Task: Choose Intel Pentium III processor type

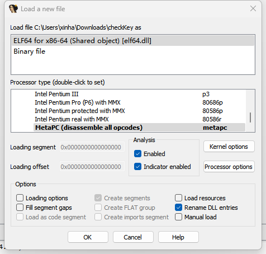Action: coord(139,94)
